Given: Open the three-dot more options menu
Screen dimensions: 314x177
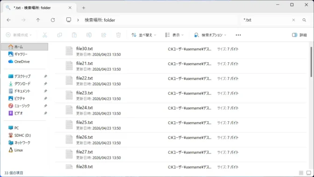Looking at the screenshot, I should tap(238, 35).
